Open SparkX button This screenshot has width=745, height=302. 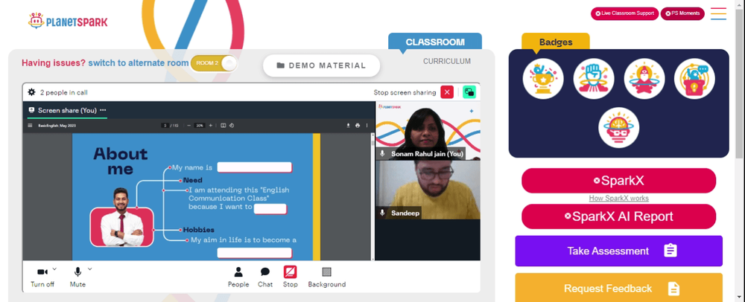click(x=618, y=181)
